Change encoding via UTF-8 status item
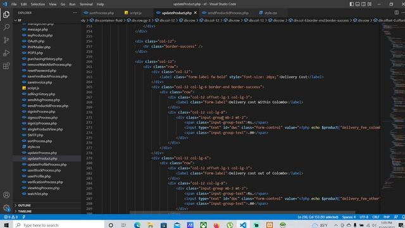Image resolution: width=405 pixels, height=228 pixels. click(364, 217)
